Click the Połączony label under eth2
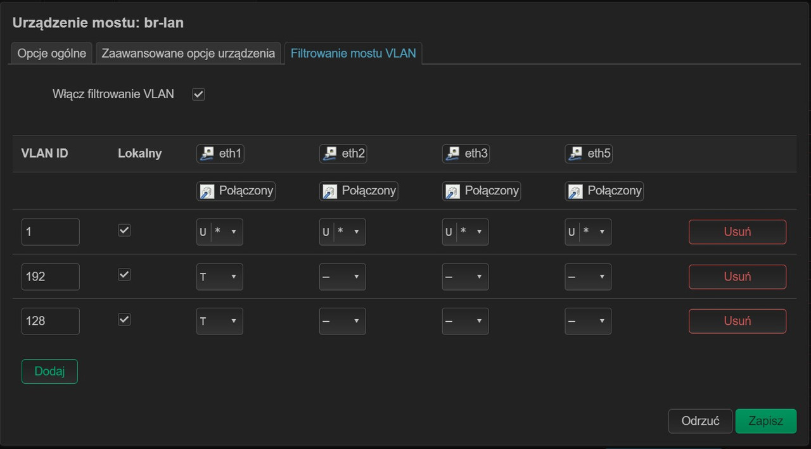The height and width of the screenshot is (449, 811). tap(369, 191)
